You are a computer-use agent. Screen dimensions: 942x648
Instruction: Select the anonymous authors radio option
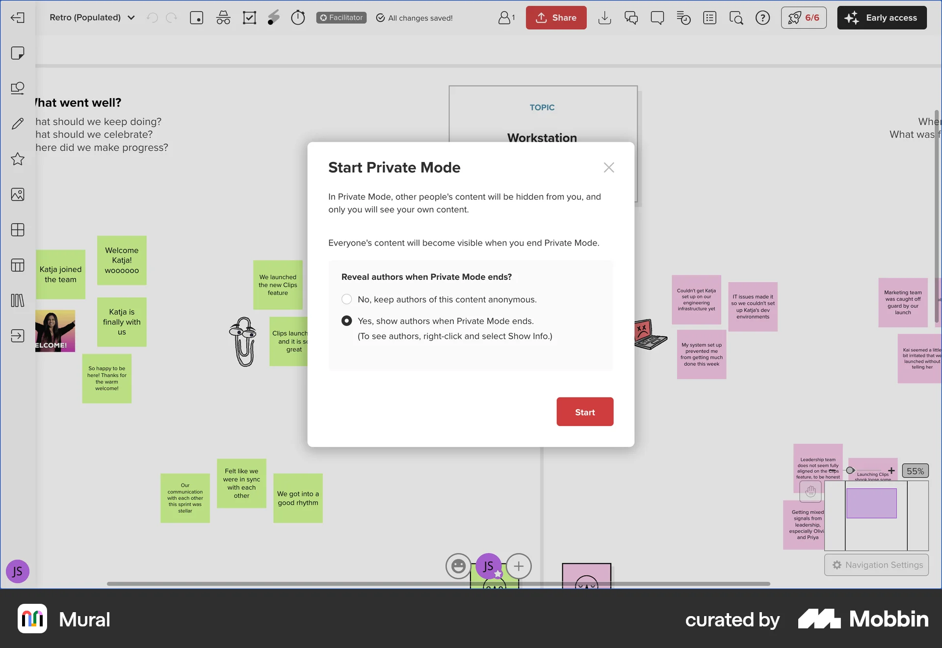pos(346,299)
